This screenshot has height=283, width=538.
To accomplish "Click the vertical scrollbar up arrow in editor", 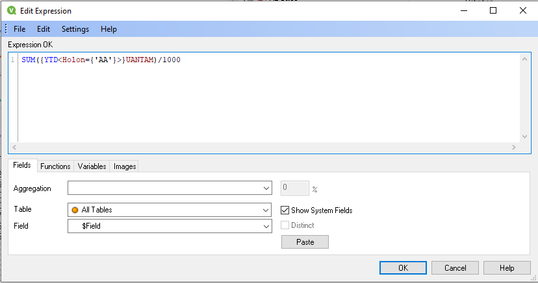I will pyautogui.click(x=524, y=59).
